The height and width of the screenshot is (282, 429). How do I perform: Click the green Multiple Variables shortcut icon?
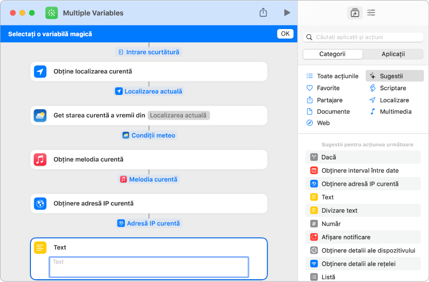[x=52, y=13]
